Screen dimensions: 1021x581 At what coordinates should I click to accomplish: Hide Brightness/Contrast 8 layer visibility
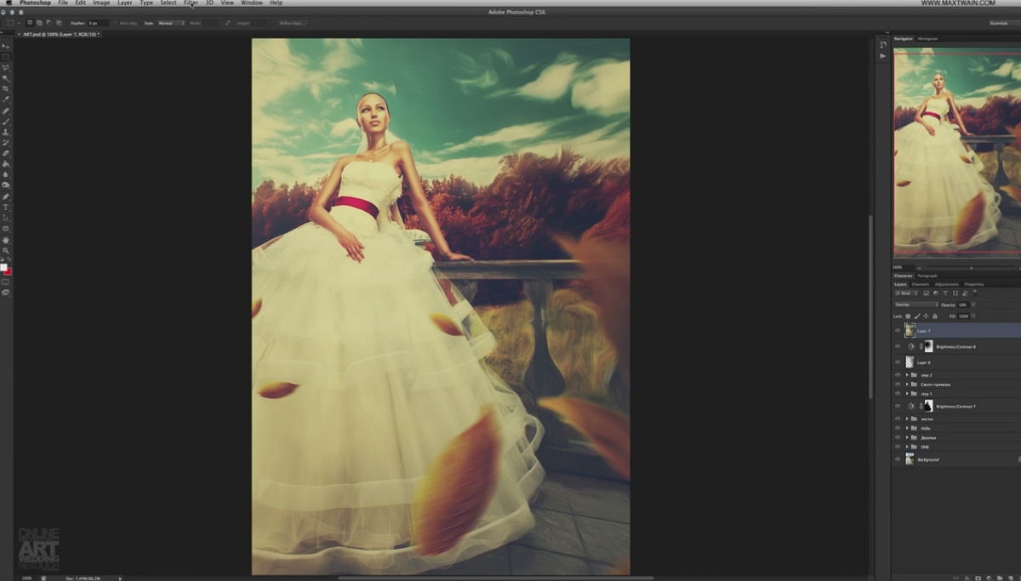[x=898, y=346]
